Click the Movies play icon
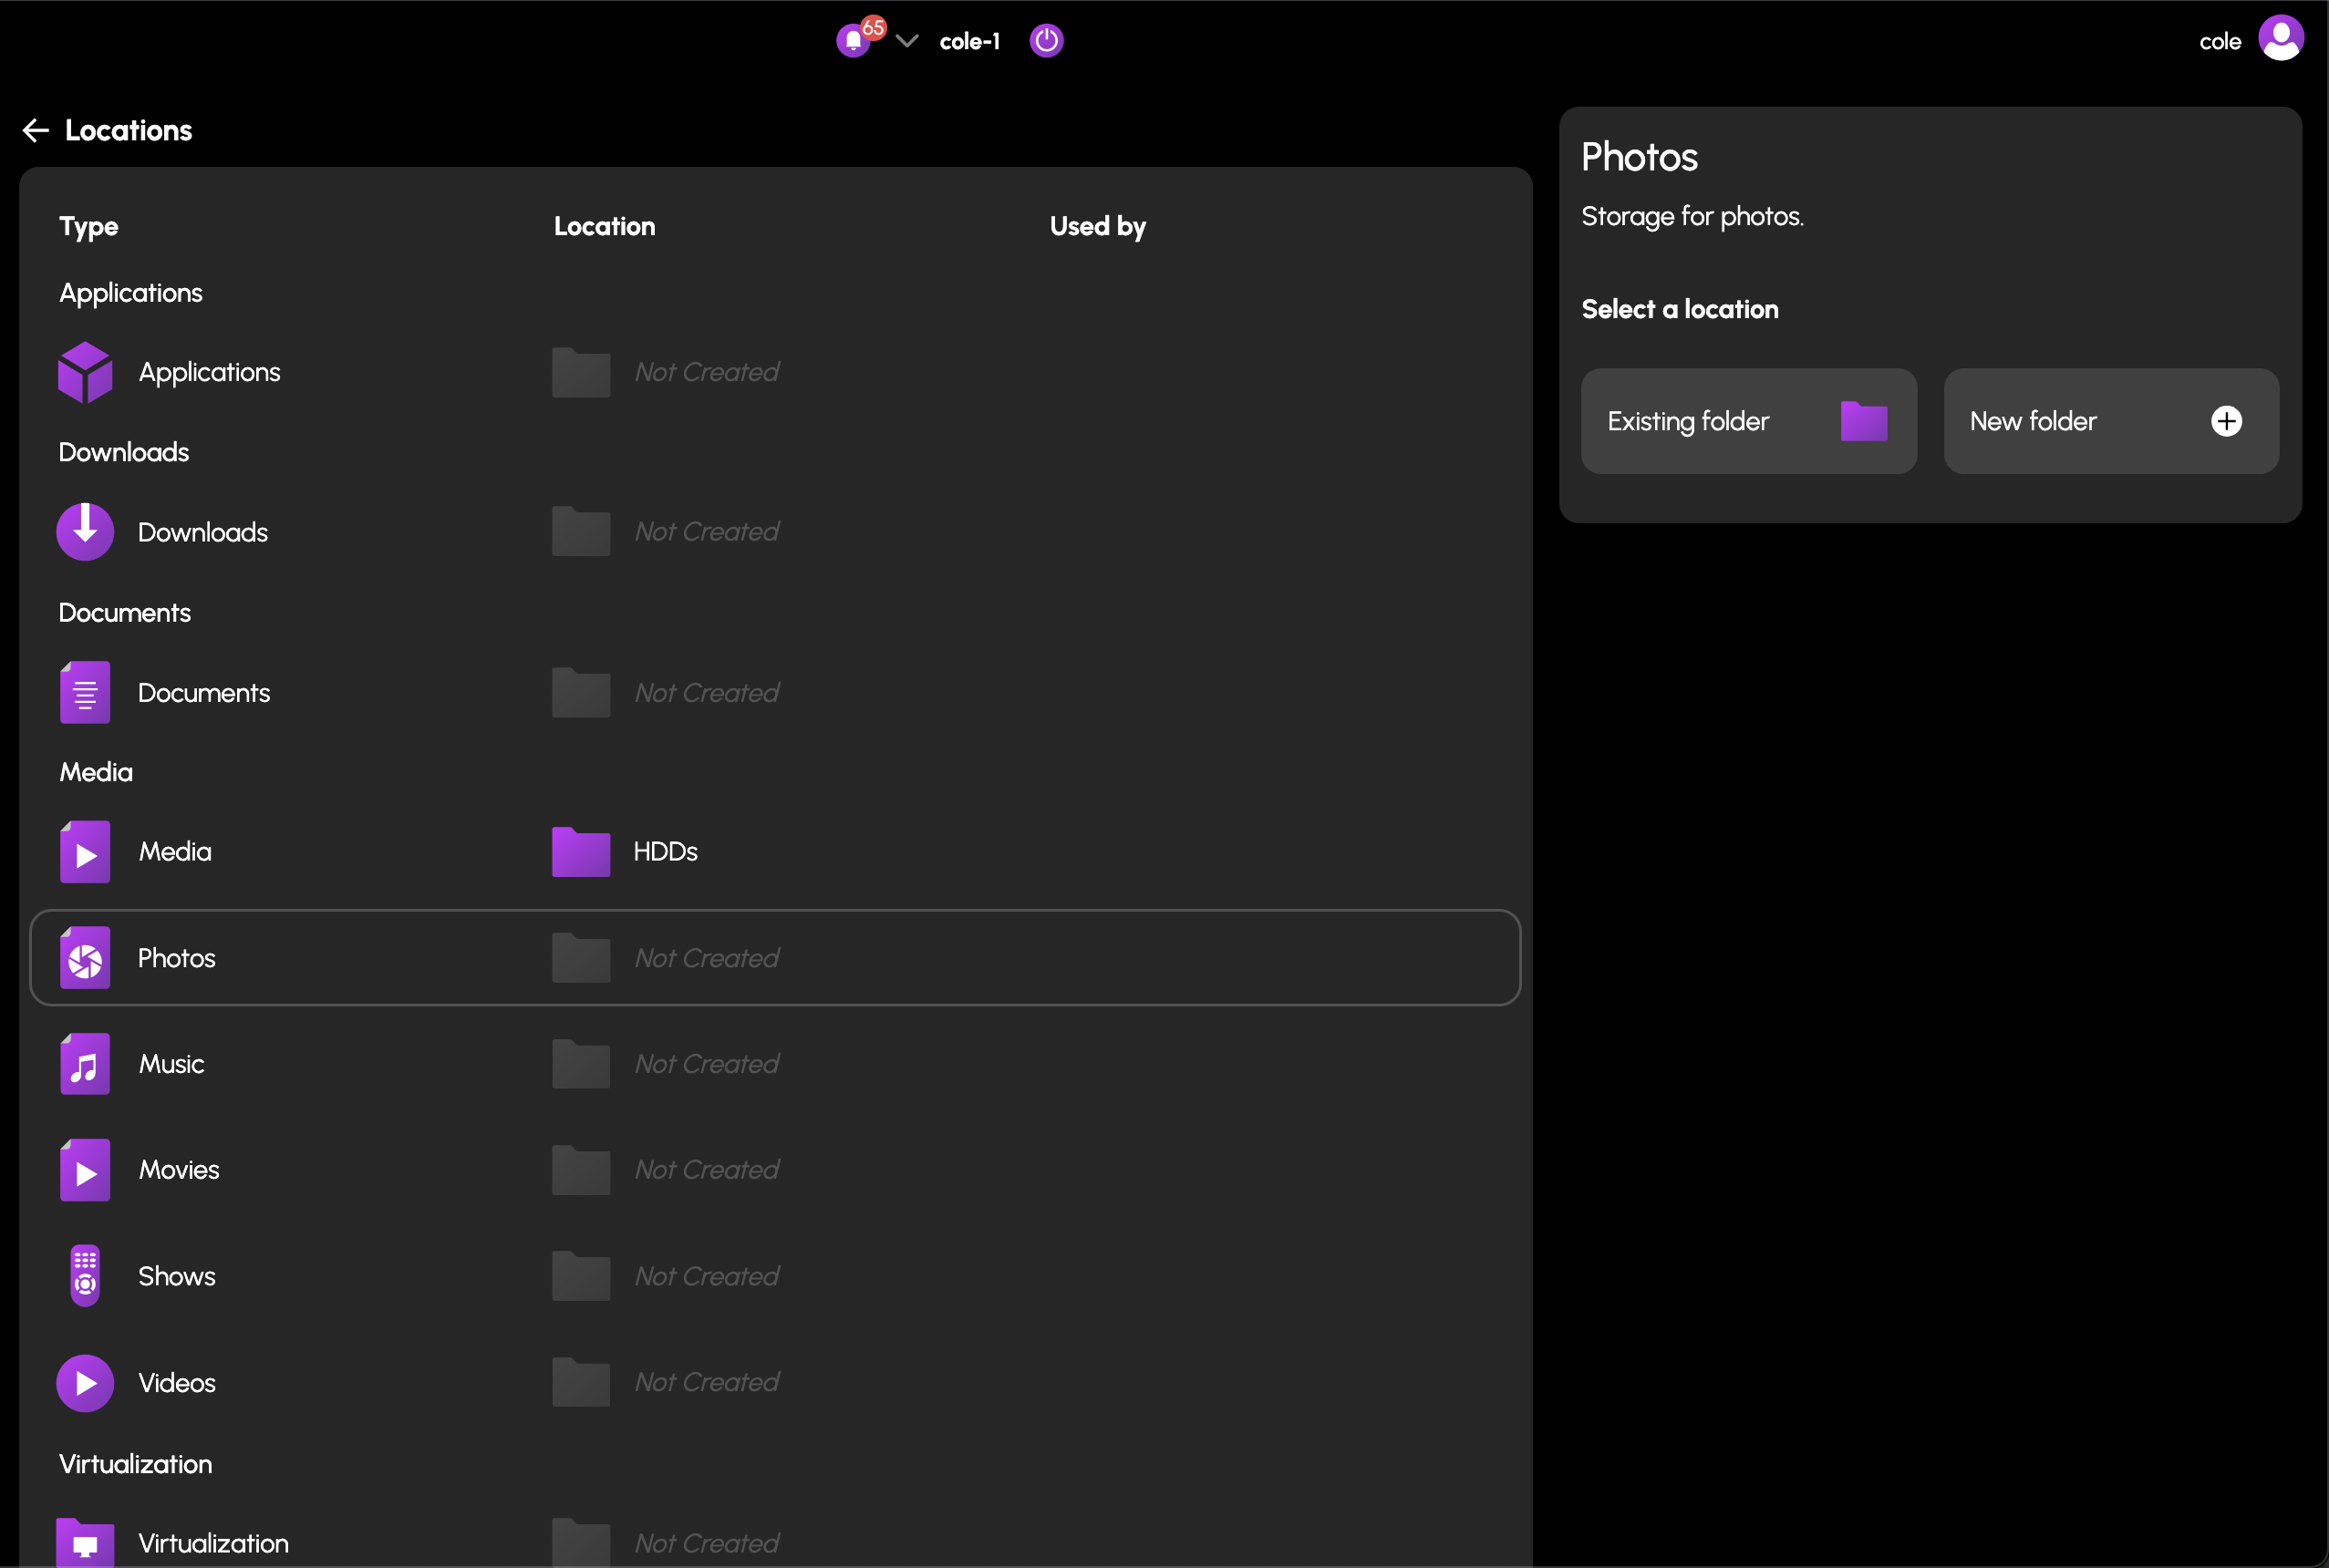This screenshot has height=1568, width=2329. (84, 1169)
